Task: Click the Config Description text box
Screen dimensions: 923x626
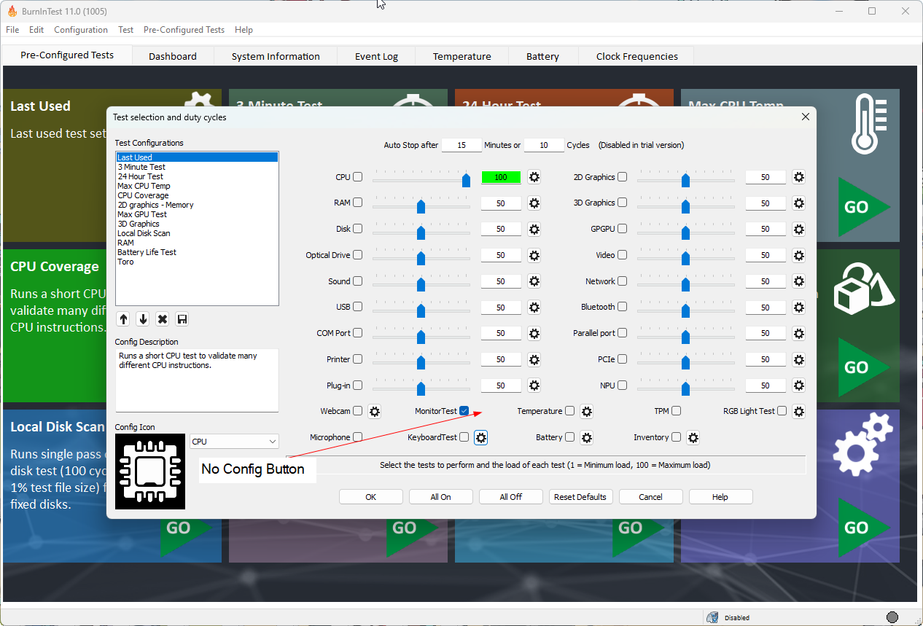Action: click(x=197, y=380)
